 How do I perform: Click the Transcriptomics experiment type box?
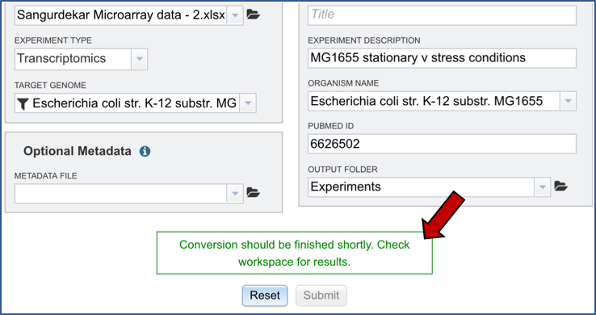coord(73,59)
